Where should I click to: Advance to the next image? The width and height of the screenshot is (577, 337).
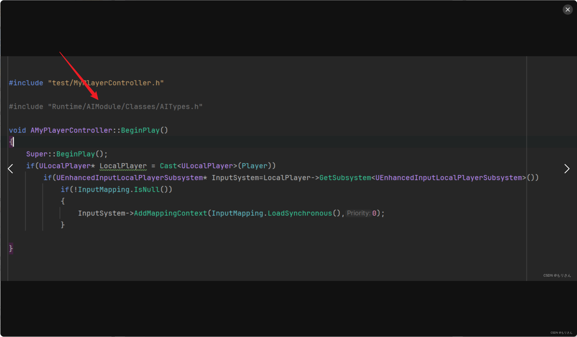[567, 169]
